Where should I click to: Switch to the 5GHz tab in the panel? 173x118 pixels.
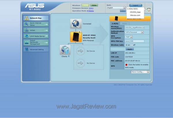[x=125, y=24]
